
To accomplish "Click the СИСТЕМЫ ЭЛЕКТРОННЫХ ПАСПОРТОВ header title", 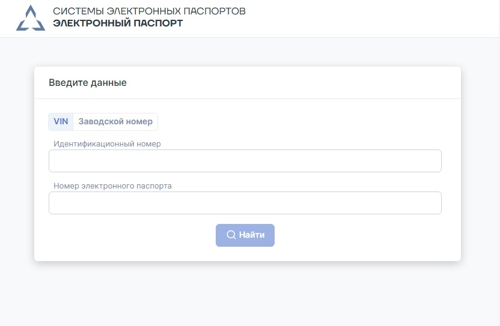I will tap(149, 11).
